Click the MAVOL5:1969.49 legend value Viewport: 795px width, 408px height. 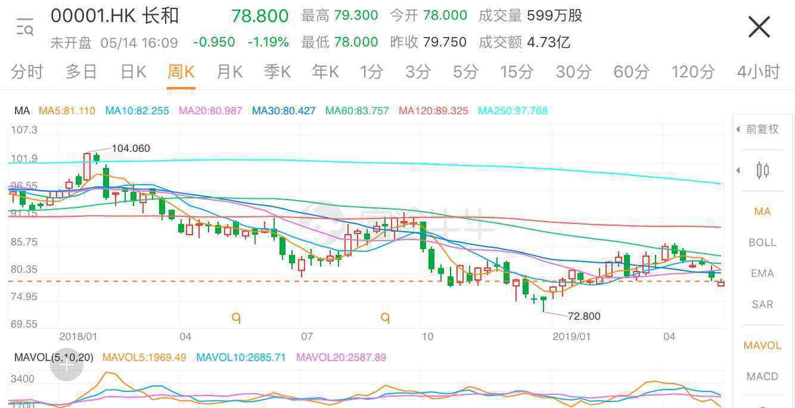(x=144, y=357)
